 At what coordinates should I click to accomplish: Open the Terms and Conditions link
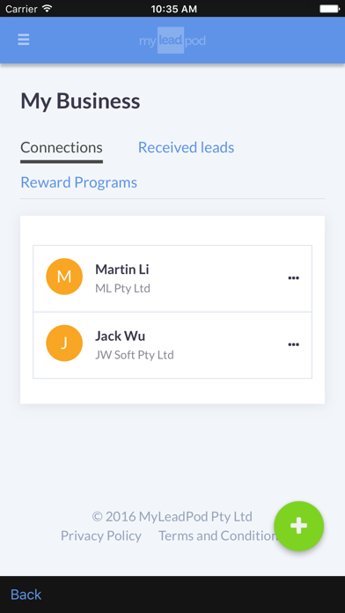[217, 535]
